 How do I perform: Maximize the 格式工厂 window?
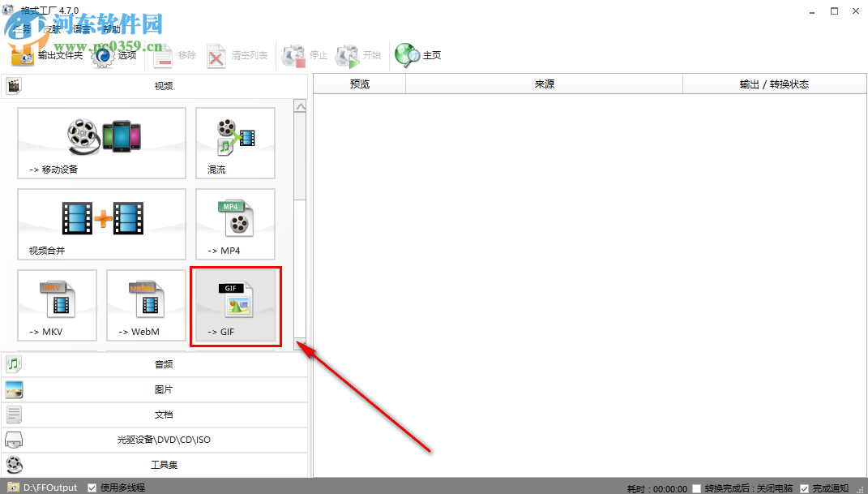(x=834, y=11)
